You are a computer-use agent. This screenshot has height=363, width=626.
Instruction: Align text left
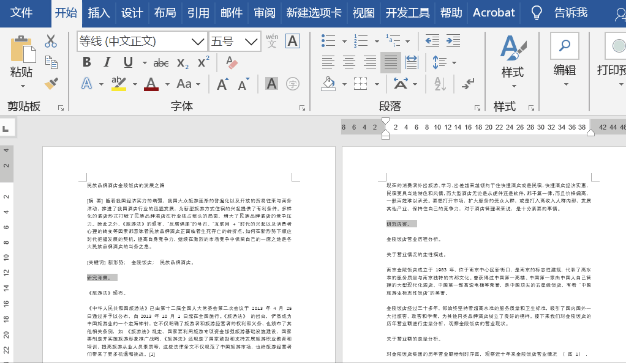click(x=328, y=62)
